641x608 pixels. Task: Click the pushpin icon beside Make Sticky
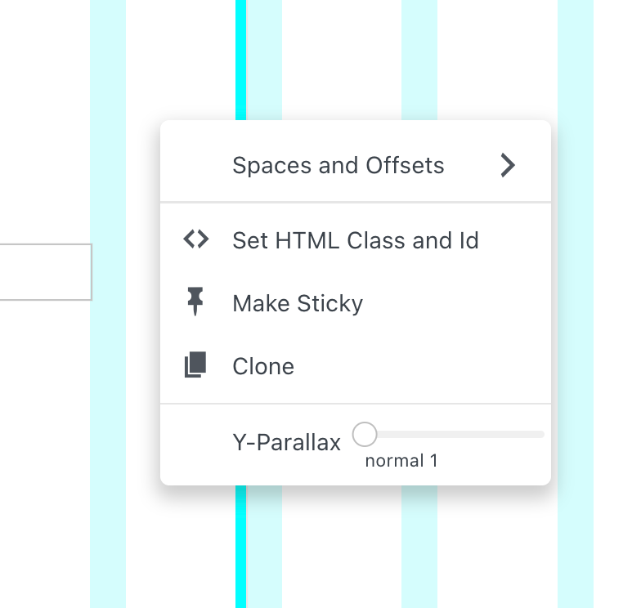(195, 303)
